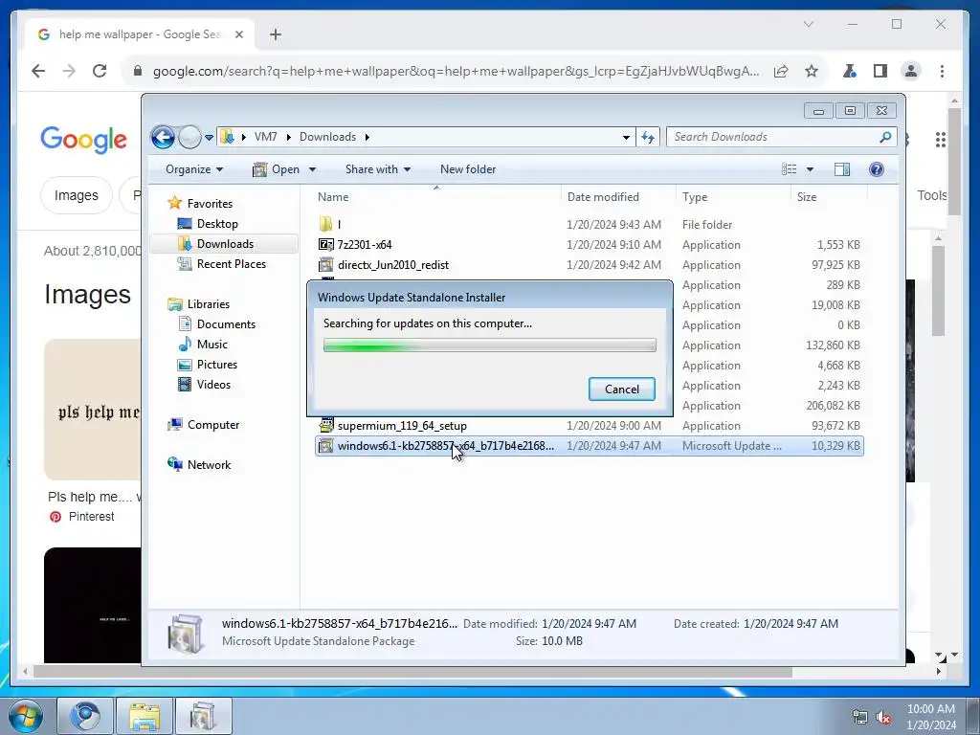
Task: Sort files by Date modified column
Action: coord(603,197)
